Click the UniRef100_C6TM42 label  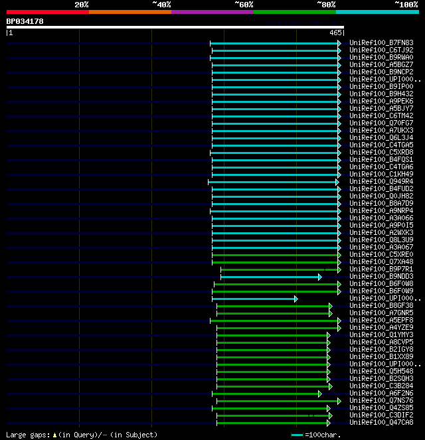click(x=381, y=115)
